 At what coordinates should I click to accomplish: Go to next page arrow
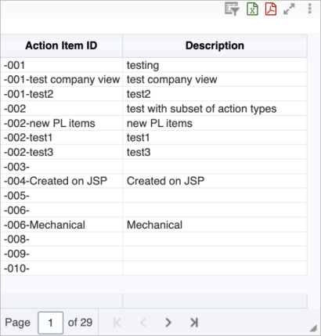(x=168, y=323)
